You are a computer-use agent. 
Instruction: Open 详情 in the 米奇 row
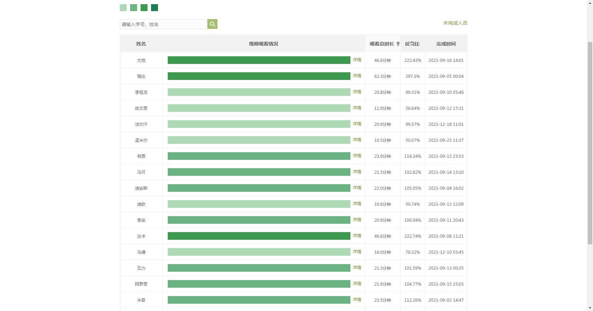click(x=357, y=300)
